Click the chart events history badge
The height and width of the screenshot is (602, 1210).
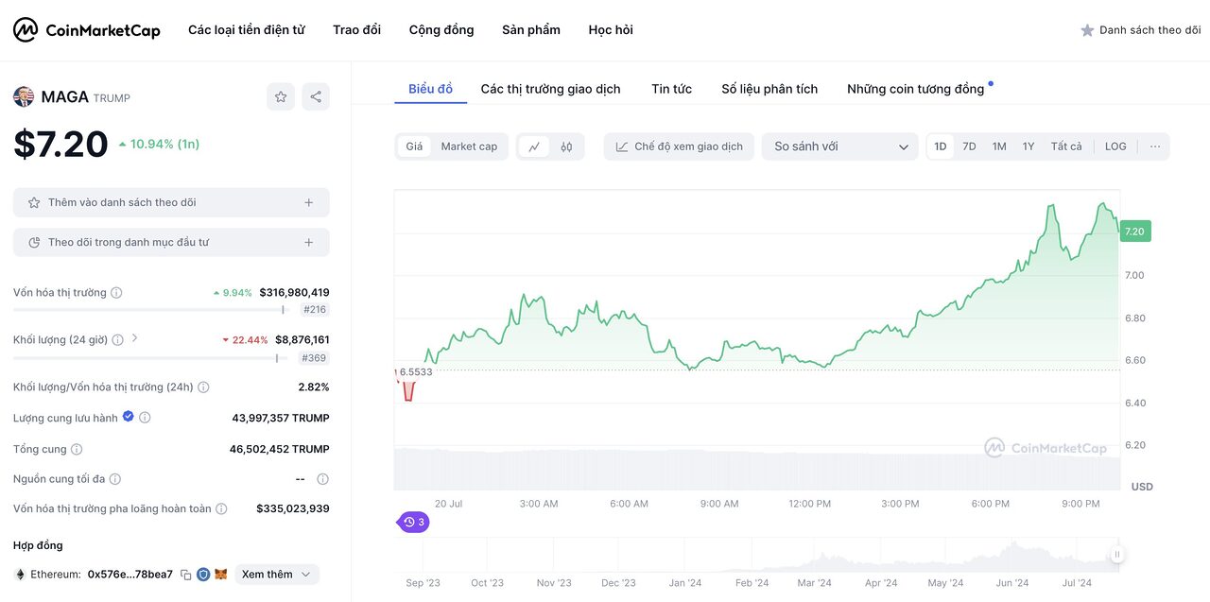click(x=413, y=522)
